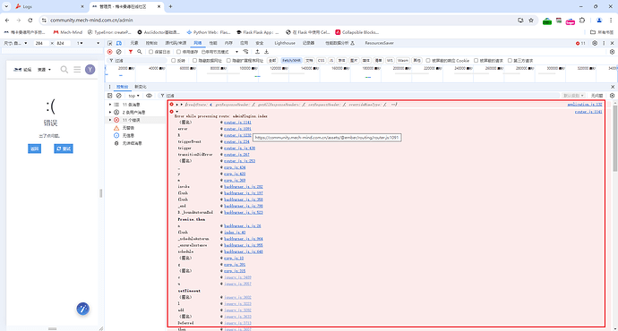Click the blue back button on the error page
The height and width of the screenshot is (331, 618).
(x=34, y=149)
